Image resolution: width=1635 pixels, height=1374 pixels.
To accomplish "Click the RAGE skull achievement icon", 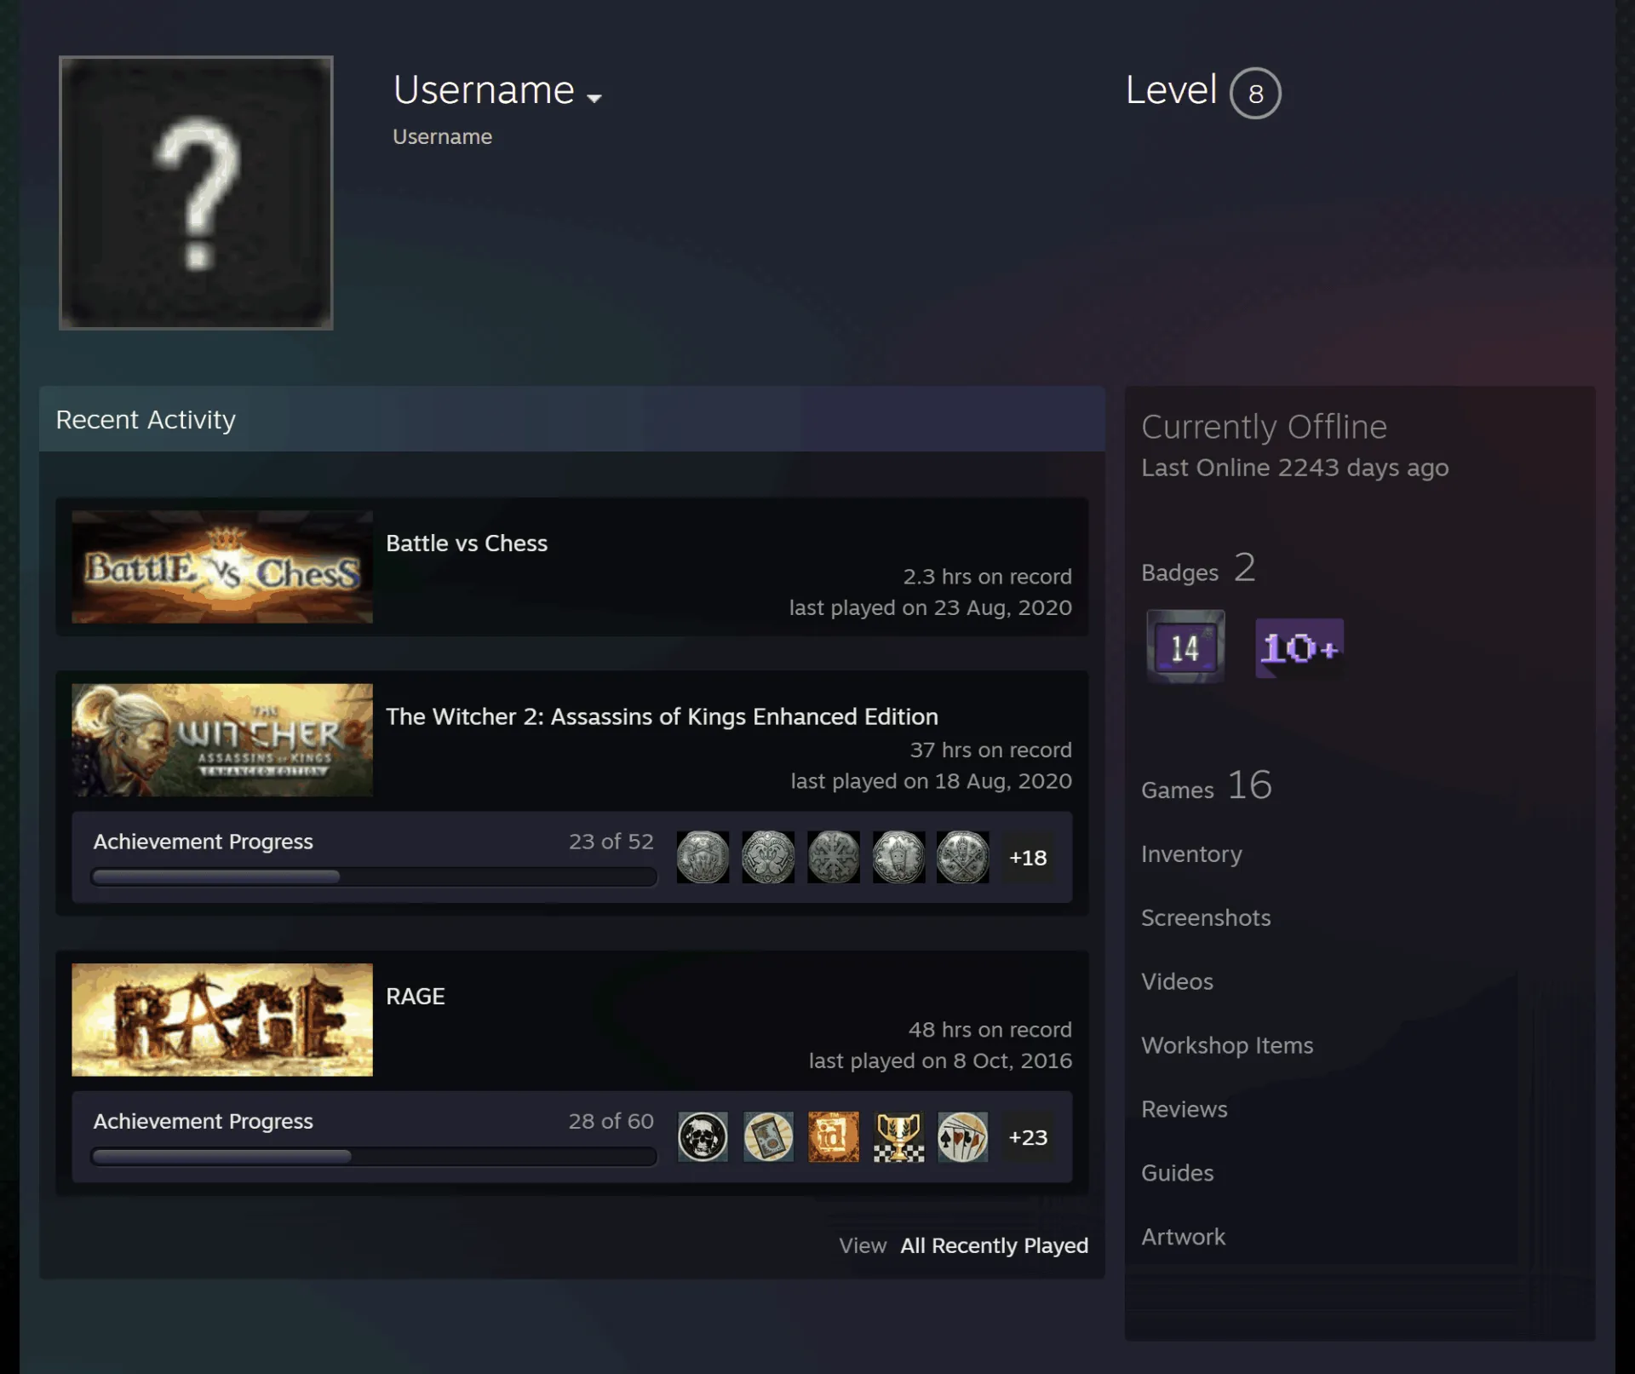I will coord(703,1136).
